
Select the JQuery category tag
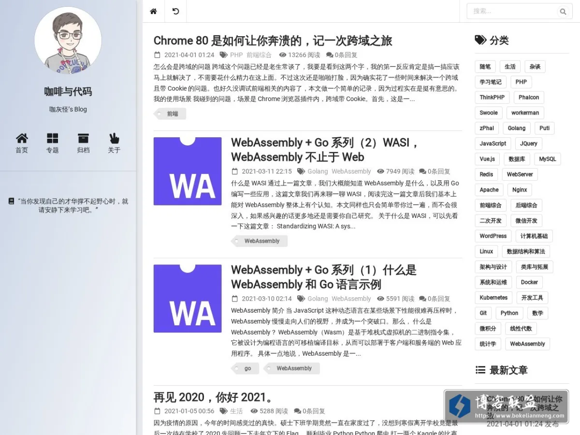[x=529, y=144]
